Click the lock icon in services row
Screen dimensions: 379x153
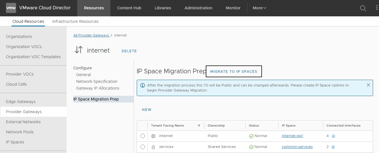153,147
